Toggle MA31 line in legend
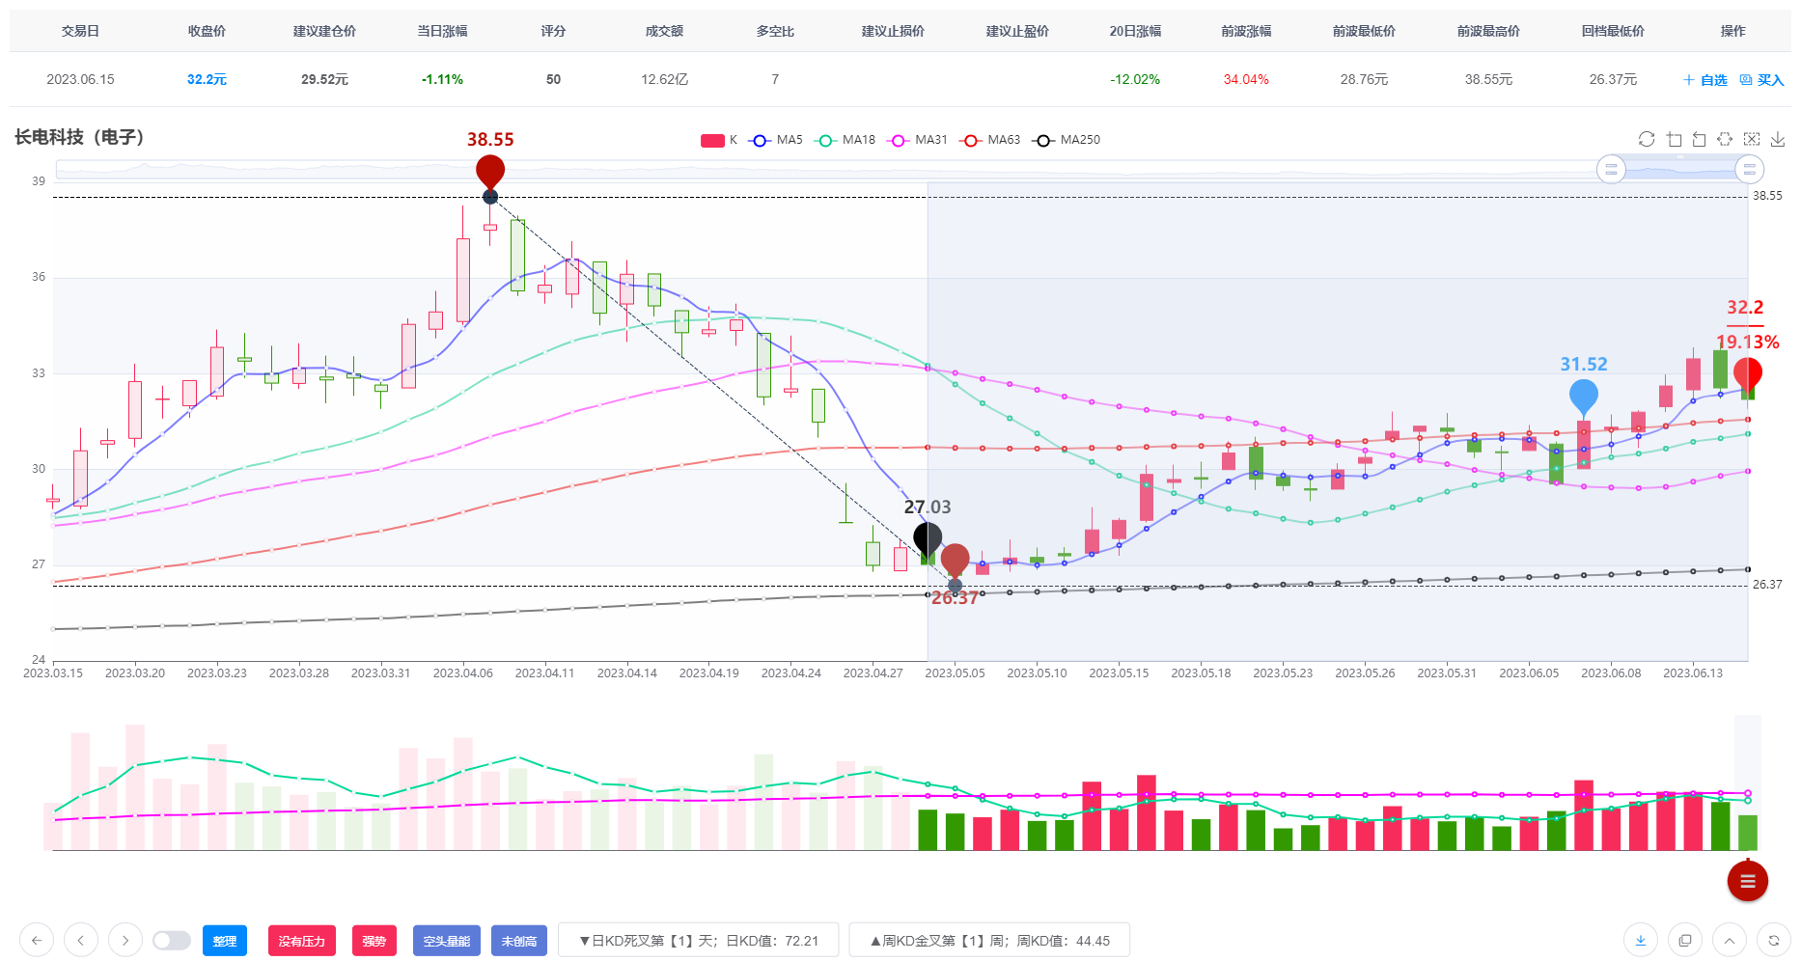1801x961 pixels. (919, 140)
